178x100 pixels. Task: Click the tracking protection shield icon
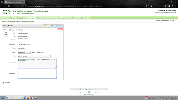pyautogui.click(x=23, y=6)
